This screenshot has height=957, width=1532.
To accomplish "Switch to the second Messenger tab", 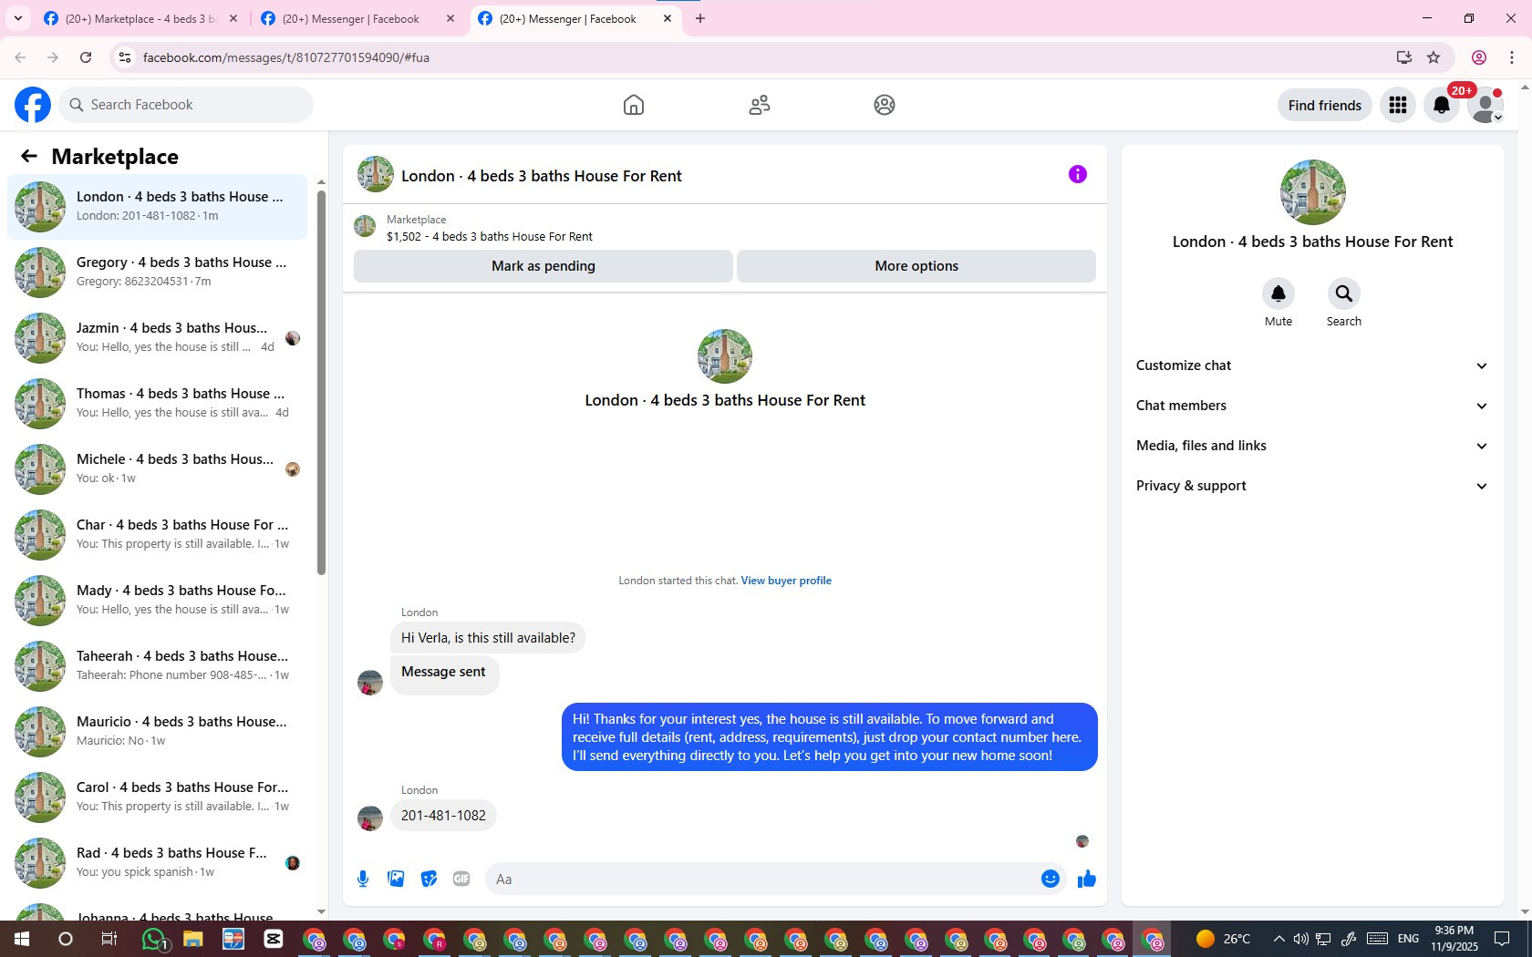I will click(357, 18).
